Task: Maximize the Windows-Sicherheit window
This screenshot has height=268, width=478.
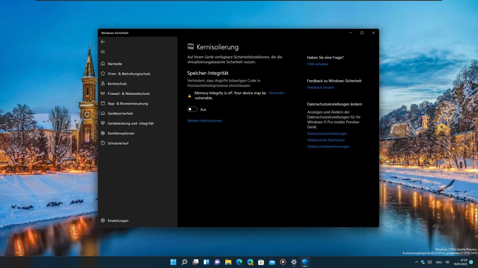Action: (362, 33)
